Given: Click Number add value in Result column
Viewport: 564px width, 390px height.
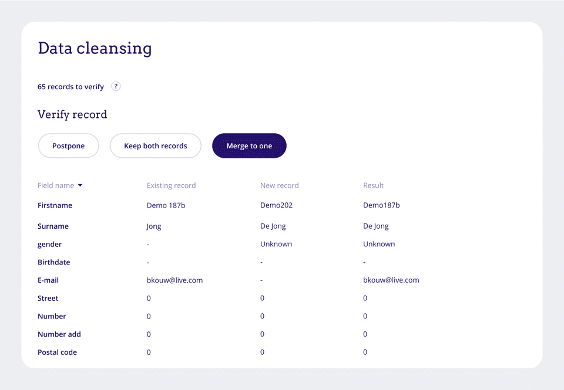Looking at the screenshot, I should click(365, 334).
